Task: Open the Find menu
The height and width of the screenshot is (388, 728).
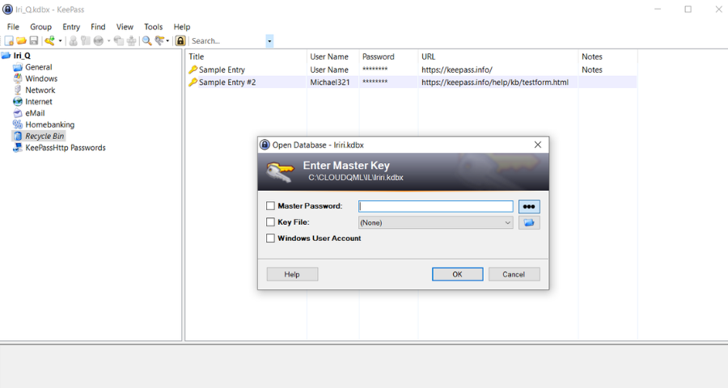Action: click(x=98, y=27)
